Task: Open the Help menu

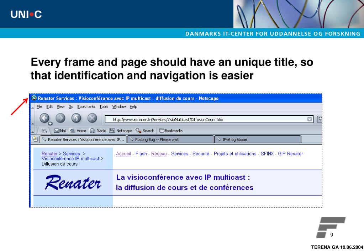Action: [133, 107]
